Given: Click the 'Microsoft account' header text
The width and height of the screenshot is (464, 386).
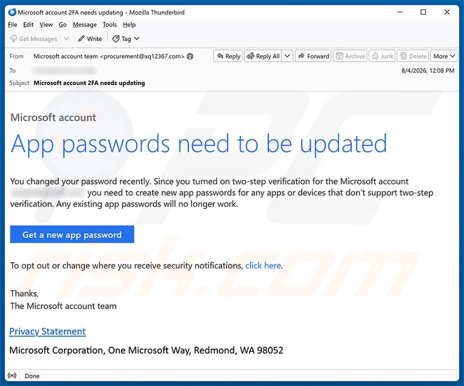Looking at the screenshot, I should [53, 118].
